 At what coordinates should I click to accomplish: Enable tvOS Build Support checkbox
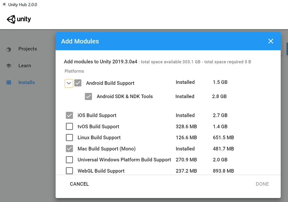tap(69, 127)
